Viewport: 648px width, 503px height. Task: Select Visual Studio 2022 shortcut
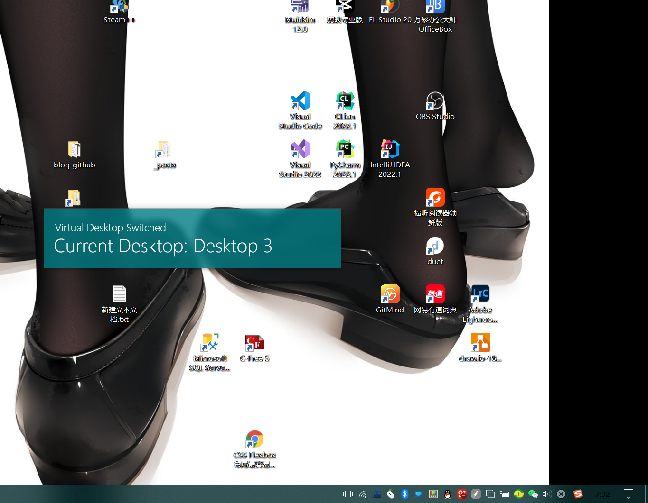300,159
